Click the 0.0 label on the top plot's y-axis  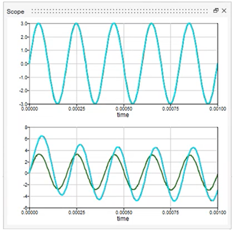[25, 64]
